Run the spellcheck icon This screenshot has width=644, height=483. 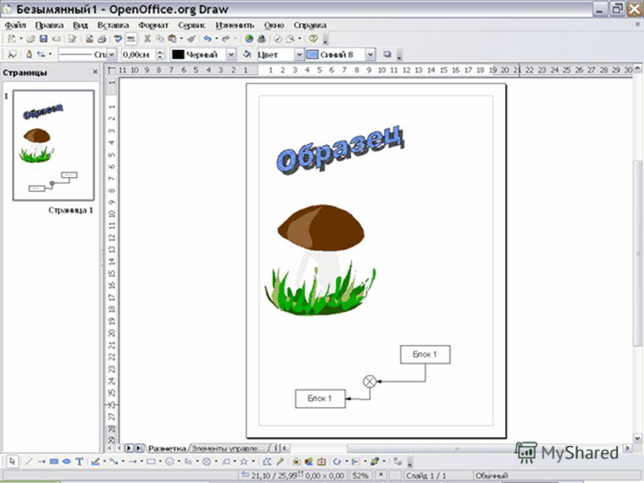(x=118, y=39)
